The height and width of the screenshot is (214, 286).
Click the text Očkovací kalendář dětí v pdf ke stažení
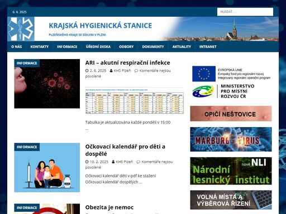click(x=121, y=176)
